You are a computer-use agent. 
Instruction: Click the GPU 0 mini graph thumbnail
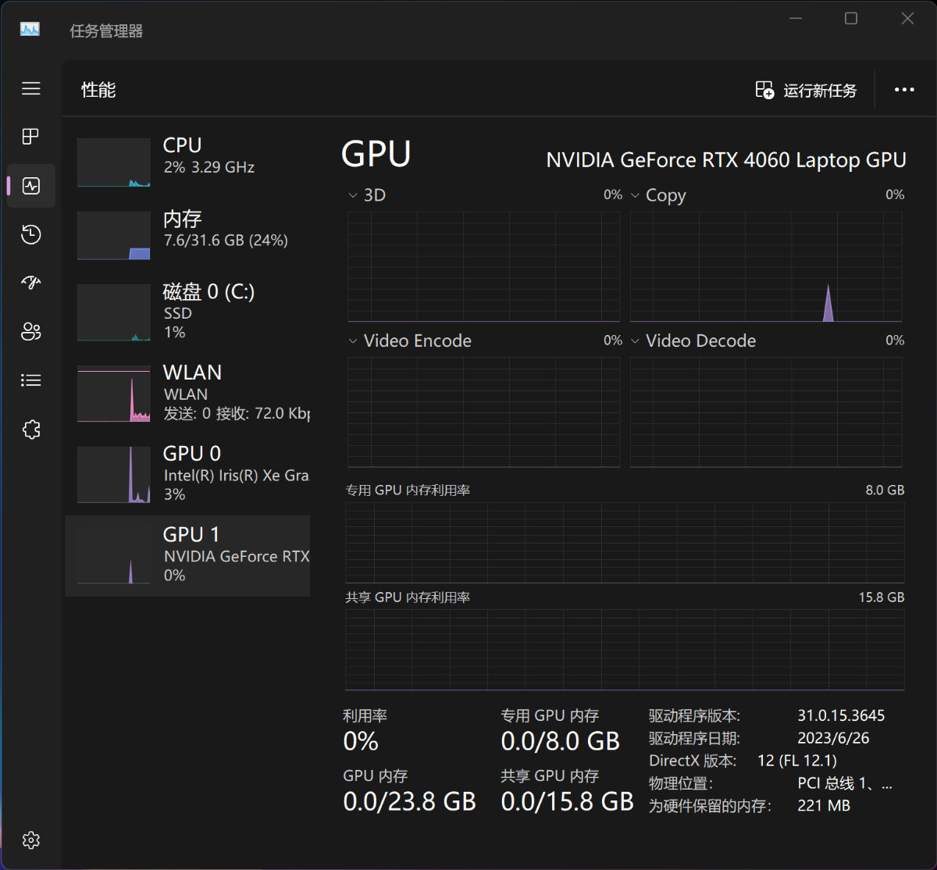click(x=114, y=475)
